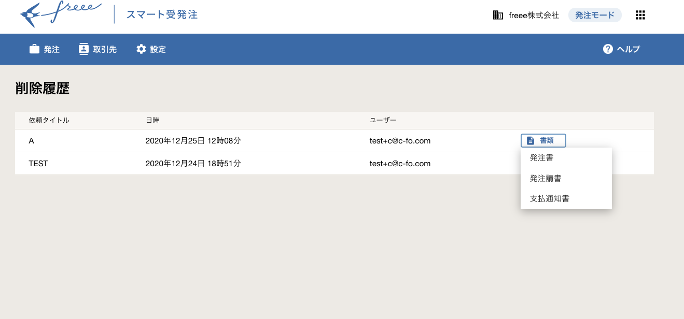Select 発注書 from the dropdown
Viewport: 684px width, 319px height.
click(x=541, y=158)
